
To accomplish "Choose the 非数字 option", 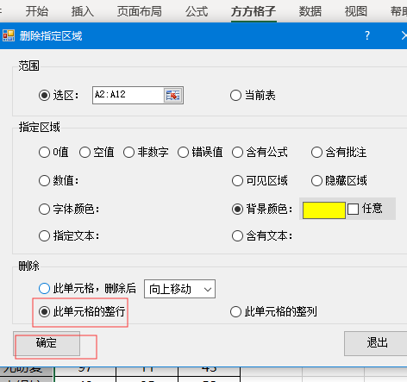I will (128, 153).
